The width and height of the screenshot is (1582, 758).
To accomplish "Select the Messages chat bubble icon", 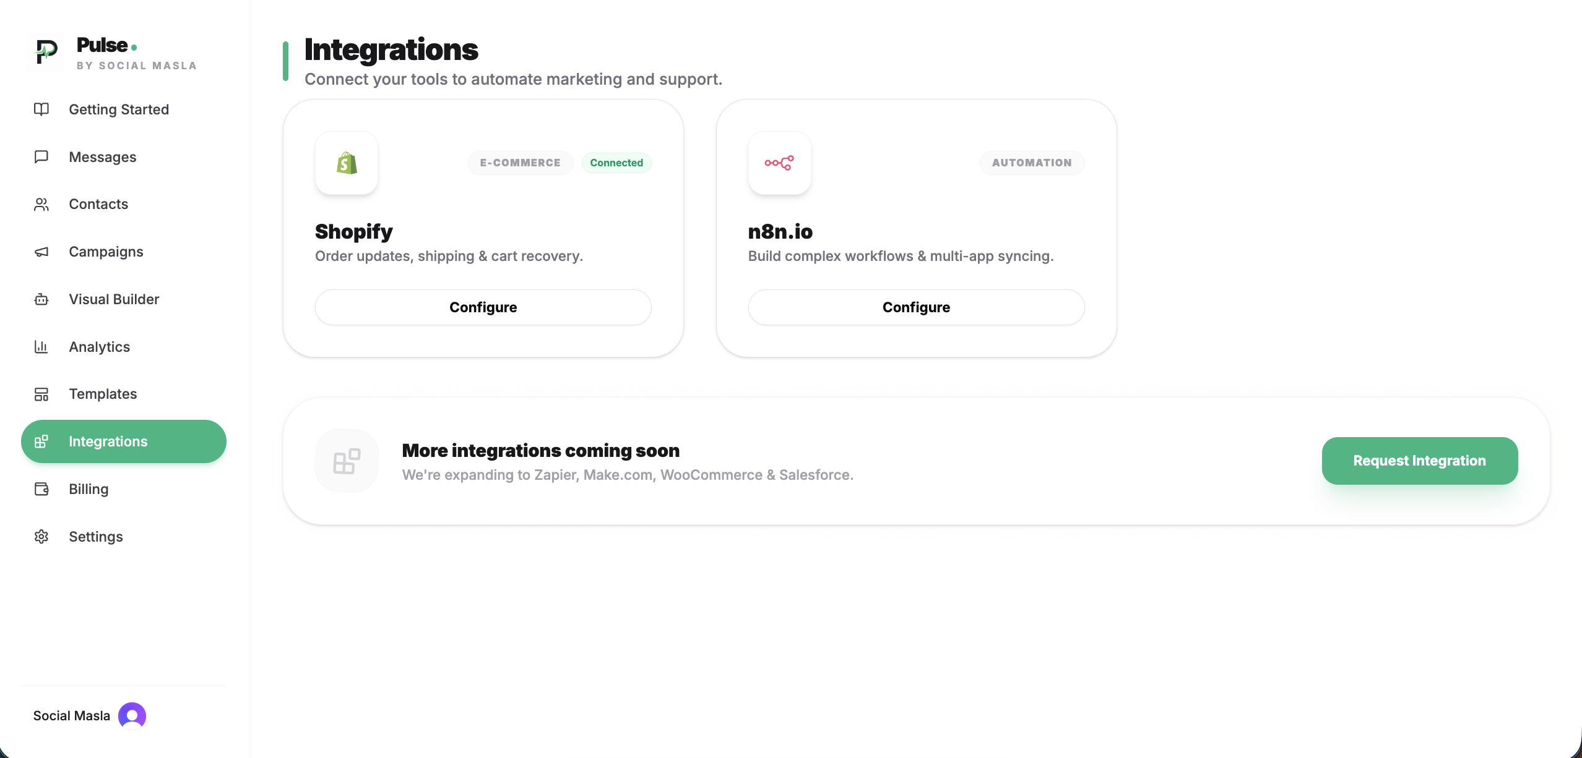I will 41,156.
